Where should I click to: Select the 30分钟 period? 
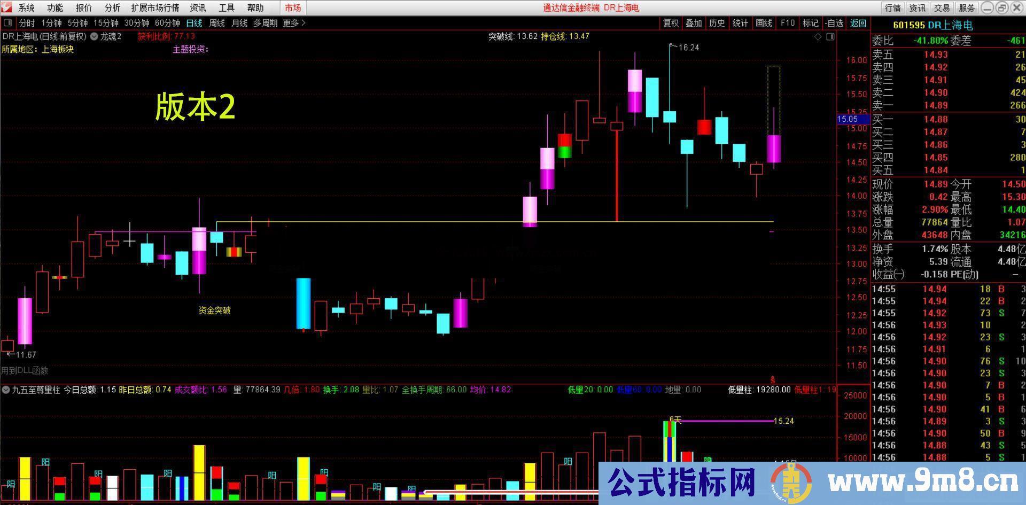coord(137,23)
